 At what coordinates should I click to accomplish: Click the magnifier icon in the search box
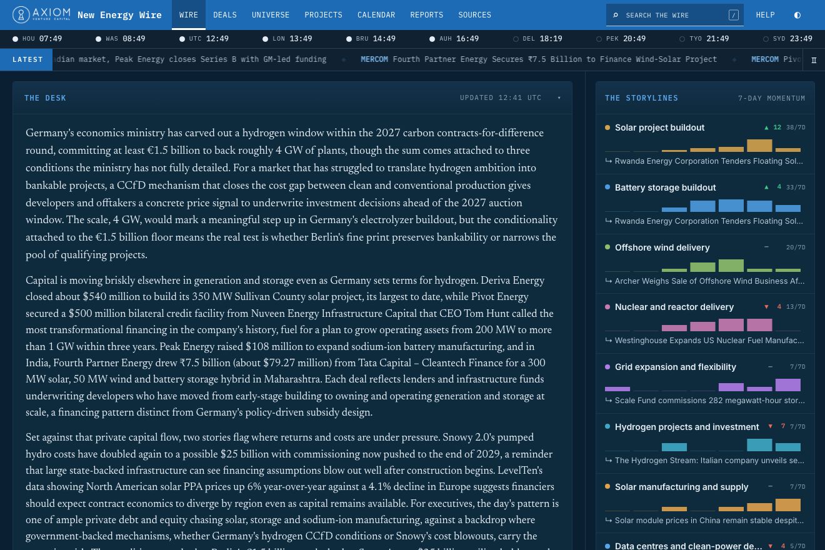point(616,15)
